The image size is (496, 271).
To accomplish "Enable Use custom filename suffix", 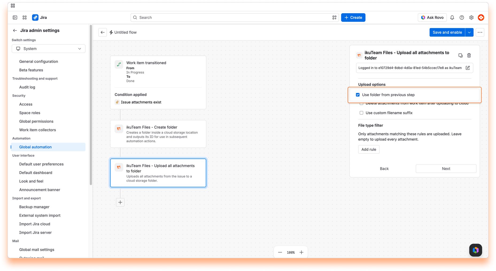I will click(x=361, y=113).
